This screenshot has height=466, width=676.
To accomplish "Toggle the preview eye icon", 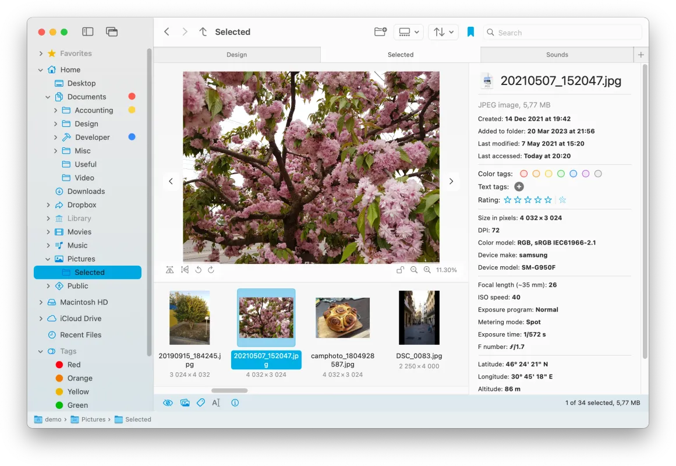I will click(x=168, y=403).
